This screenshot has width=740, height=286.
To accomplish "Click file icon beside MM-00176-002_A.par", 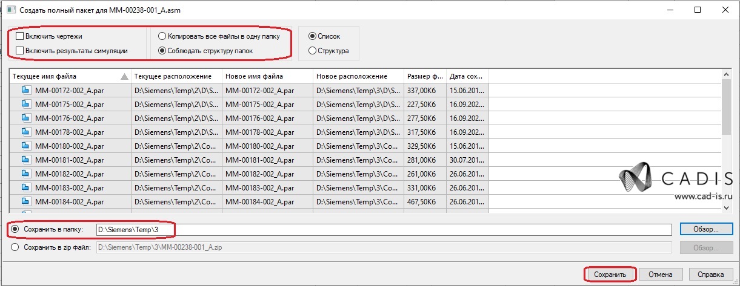I will point(25,118).
